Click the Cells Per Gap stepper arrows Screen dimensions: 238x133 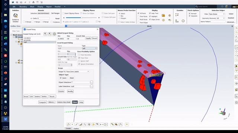[x=71, y=65]
